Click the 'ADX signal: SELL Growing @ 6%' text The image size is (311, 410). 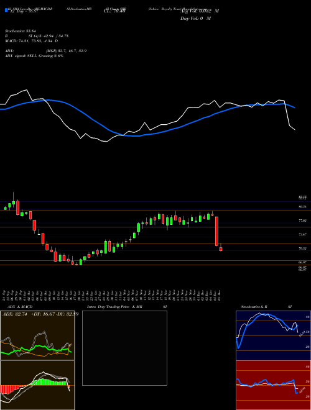point(34,56)
